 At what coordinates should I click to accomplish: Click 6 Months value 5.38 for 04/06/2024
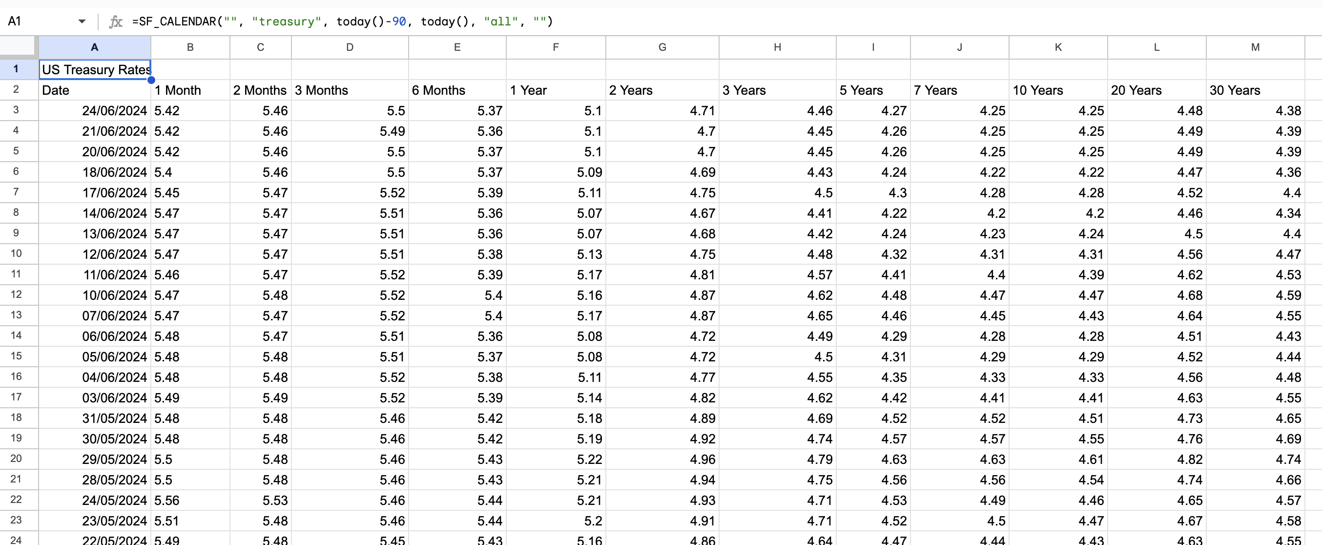coord(457,377)
